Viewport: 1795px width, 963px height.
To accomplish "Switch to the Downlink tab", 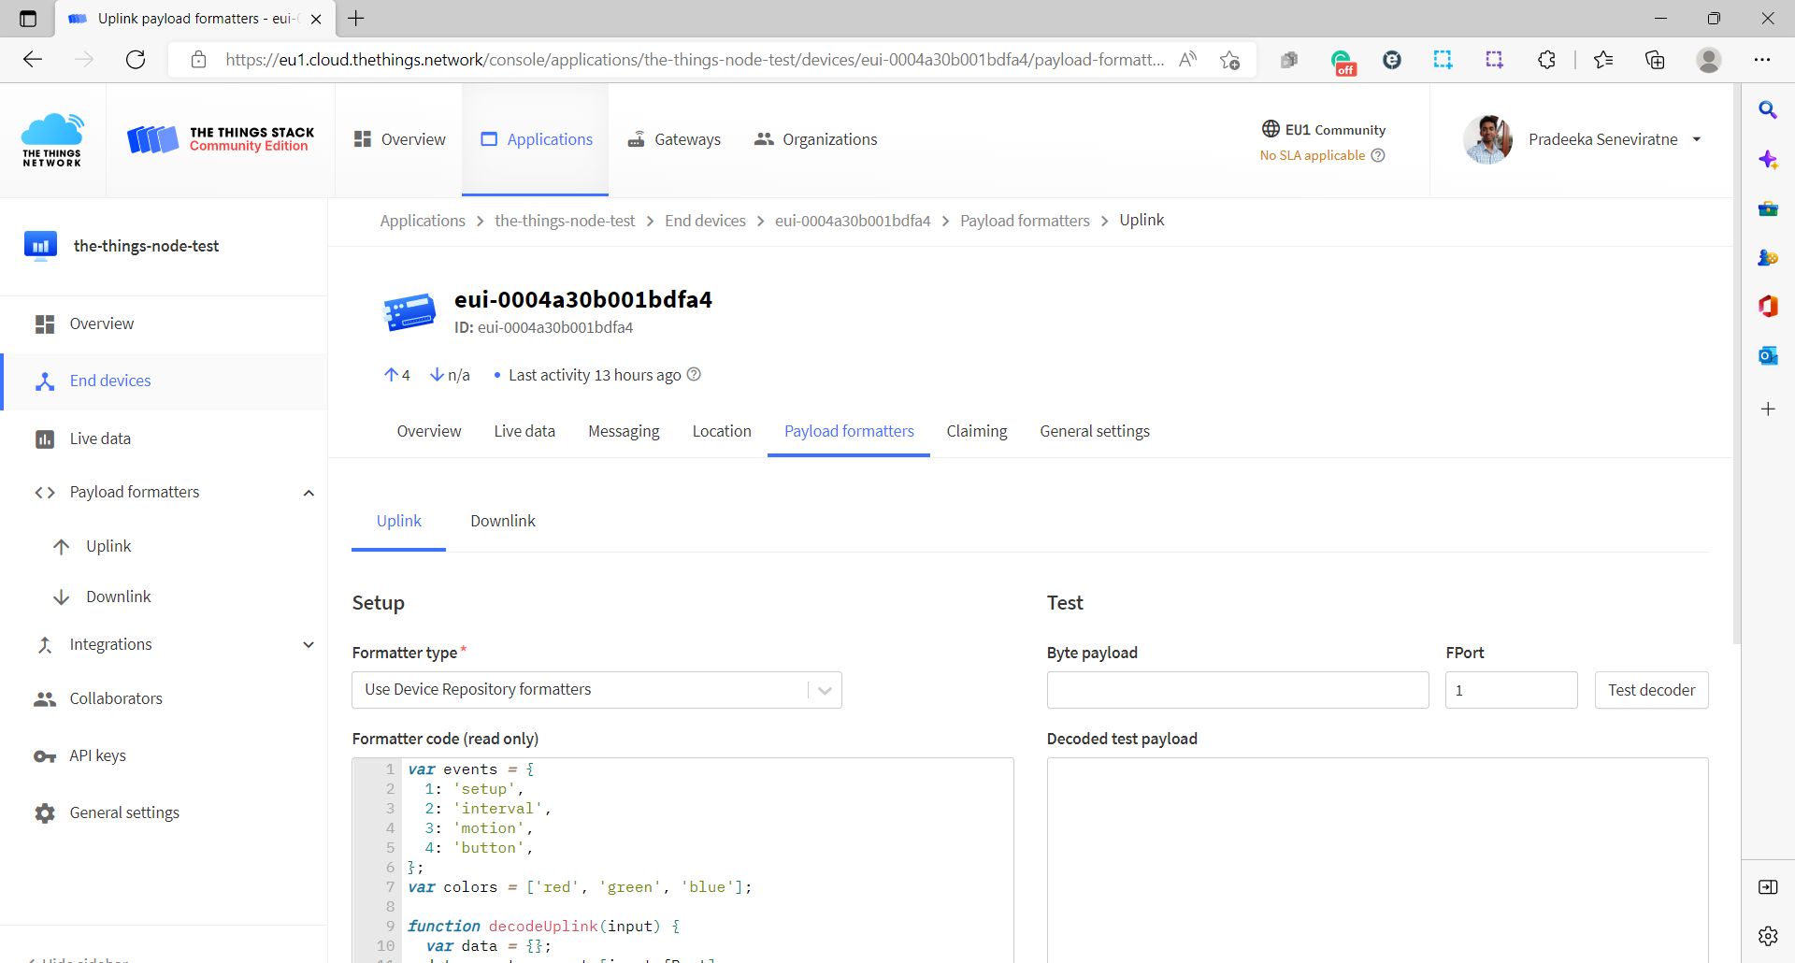I will (x=503, y=521).
